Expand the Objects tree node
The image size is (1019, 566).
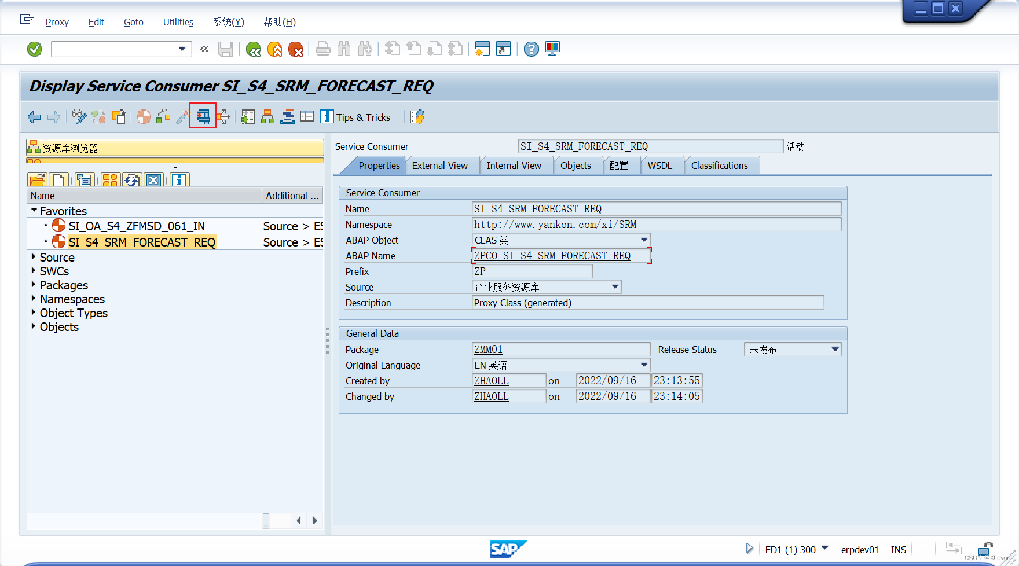(34, 326)
